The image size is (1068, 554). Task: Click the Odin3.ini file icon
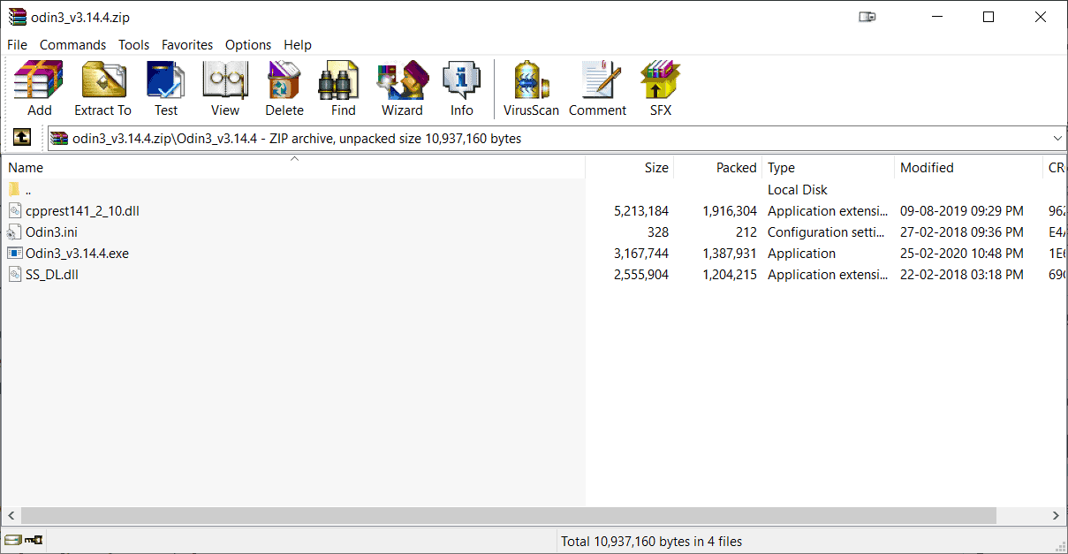click(x=14, y=231)
